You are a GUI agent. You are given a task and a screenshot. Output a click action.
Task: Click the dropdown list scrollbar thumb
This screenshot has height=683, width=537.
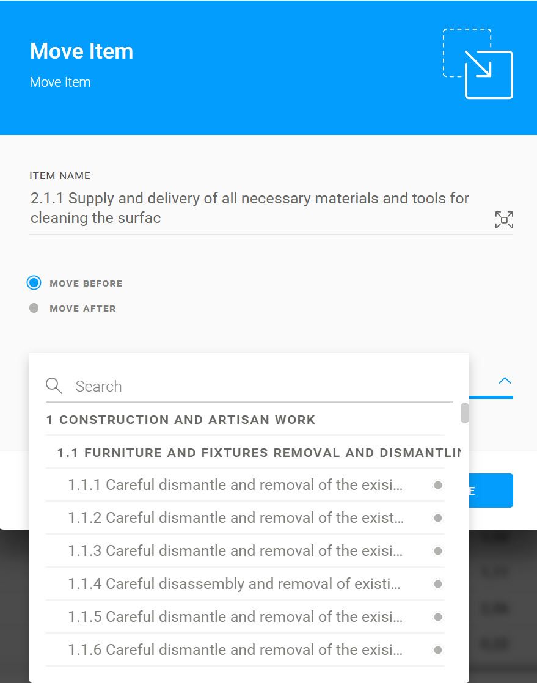pos(465,413)
